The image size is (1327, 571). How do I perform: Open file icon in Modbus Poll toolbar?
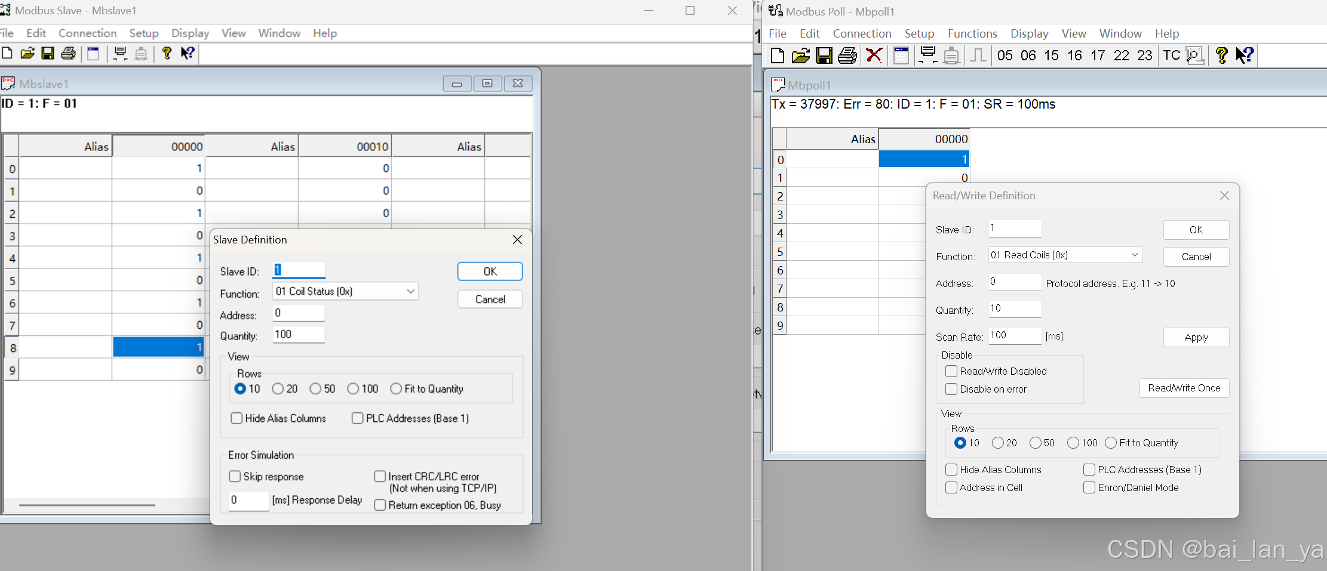(800, 55)
